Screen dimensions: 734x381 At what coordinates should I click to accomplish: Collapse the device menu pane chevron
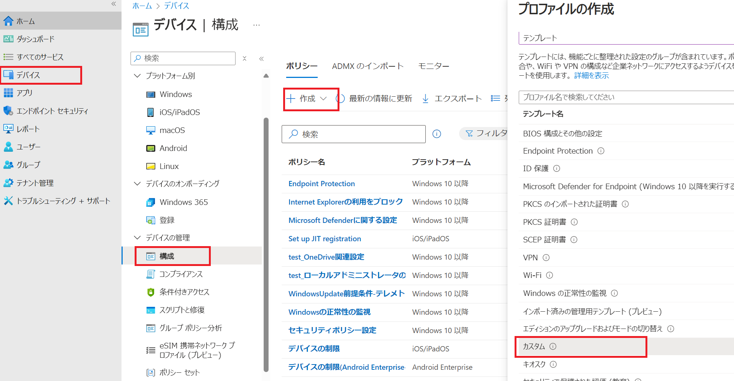coord(261,58)
